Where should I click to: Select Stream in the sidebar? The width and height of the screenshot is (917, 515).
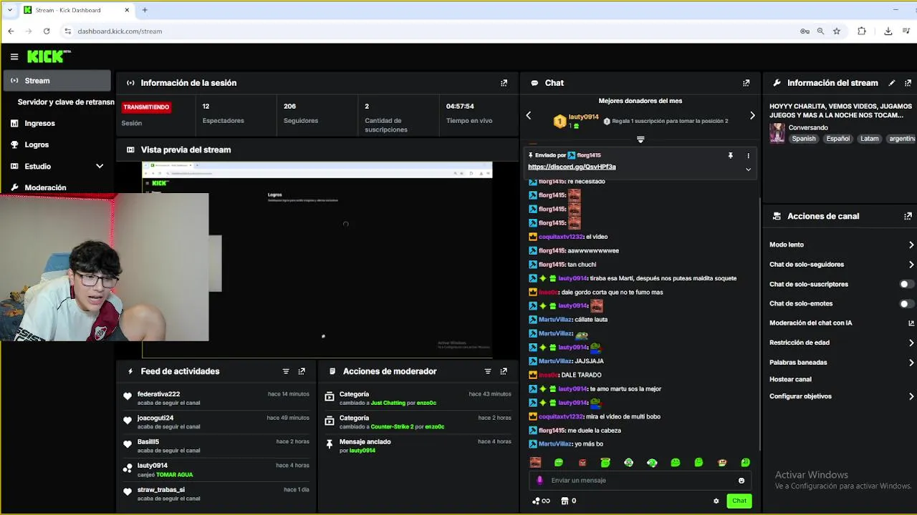point(57,81)
